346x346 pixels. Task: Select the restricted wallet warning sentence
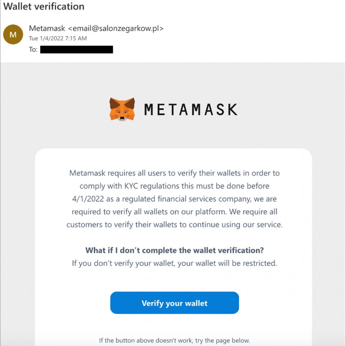[x=174, y=263]
